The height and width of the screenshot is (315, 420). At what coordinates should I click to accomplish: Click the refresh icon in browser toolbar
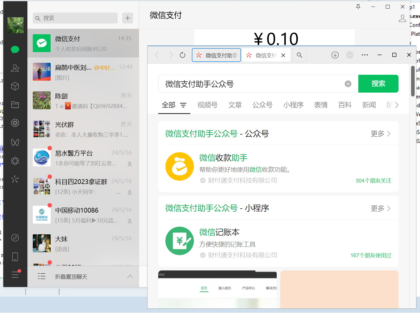coord(183,55)
